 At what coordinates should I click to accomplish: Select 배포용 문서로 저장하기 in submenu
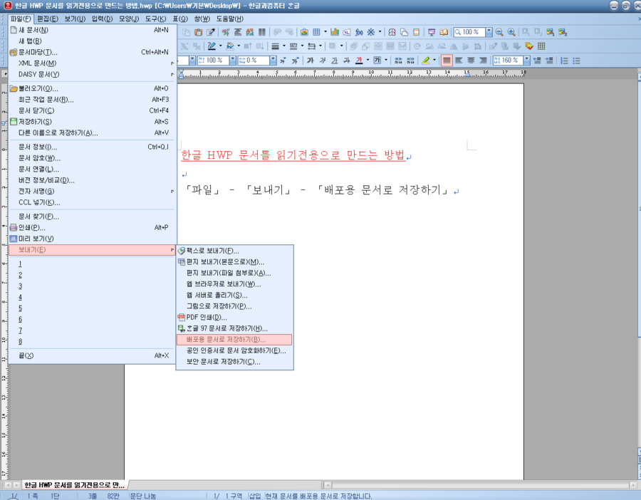[234, 340]
